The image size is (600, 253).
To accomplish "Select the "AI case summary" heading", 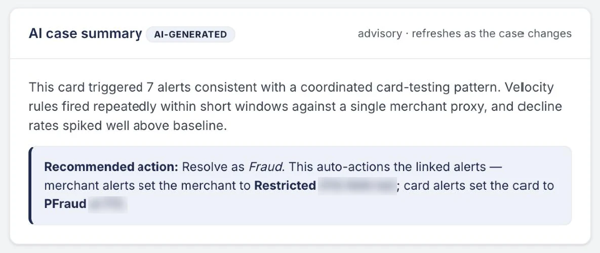I will pyautogui.click(x=85, y=33).
